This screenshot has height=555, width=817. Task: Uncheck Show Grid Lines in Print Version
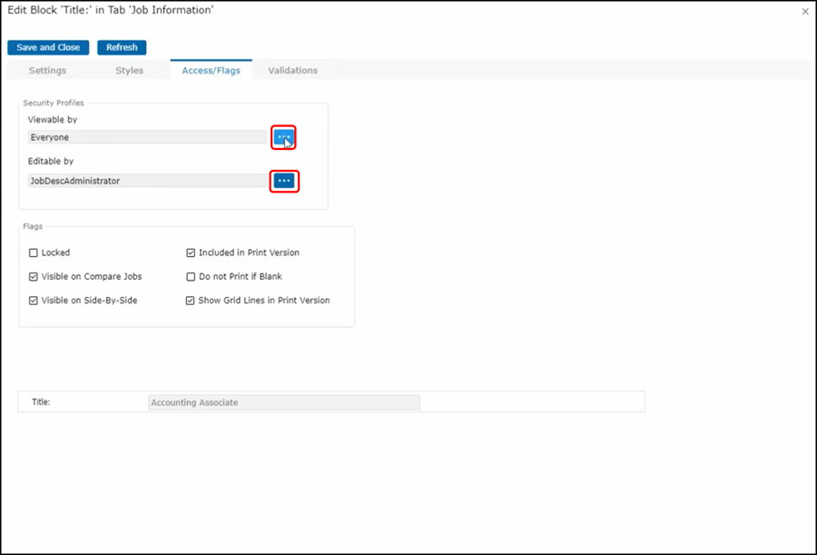point(191,300)
